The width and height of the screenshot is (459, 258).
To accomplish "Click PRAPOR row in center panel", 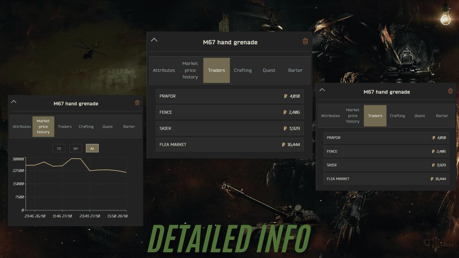I will (x=230, y=96).
